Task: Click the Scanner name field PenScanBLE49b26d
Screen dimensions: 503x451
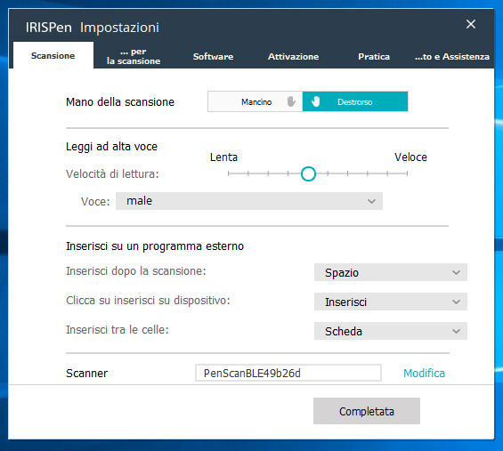Action: coord(288,373)
